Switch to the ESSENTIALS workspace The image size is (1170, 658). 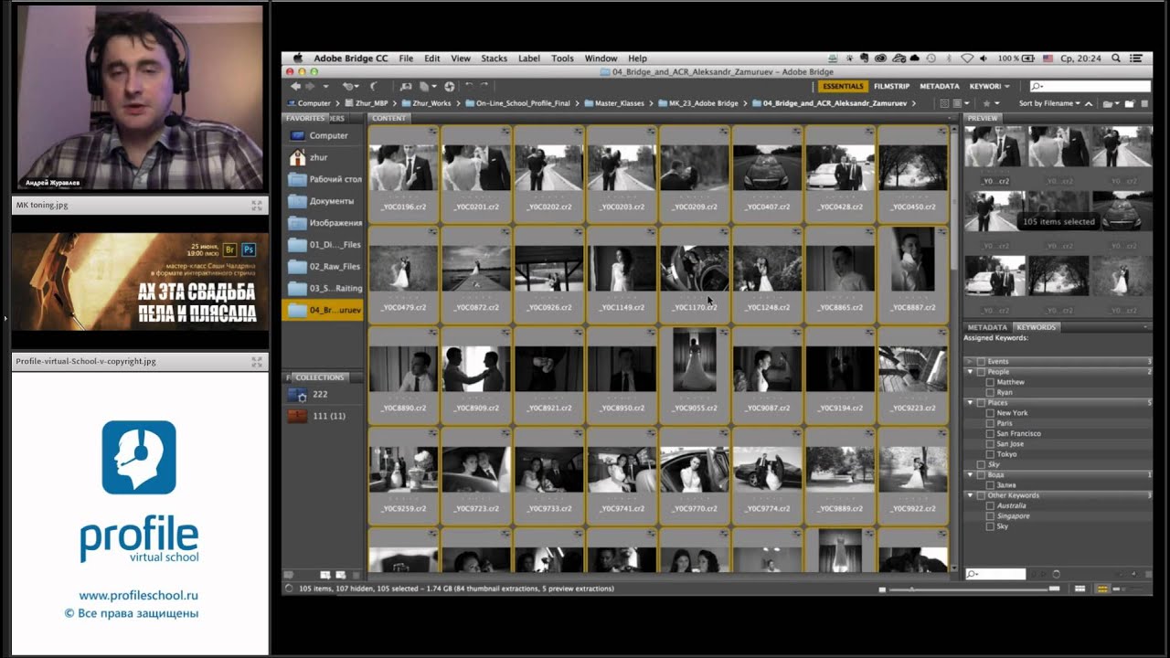[842, 86]
